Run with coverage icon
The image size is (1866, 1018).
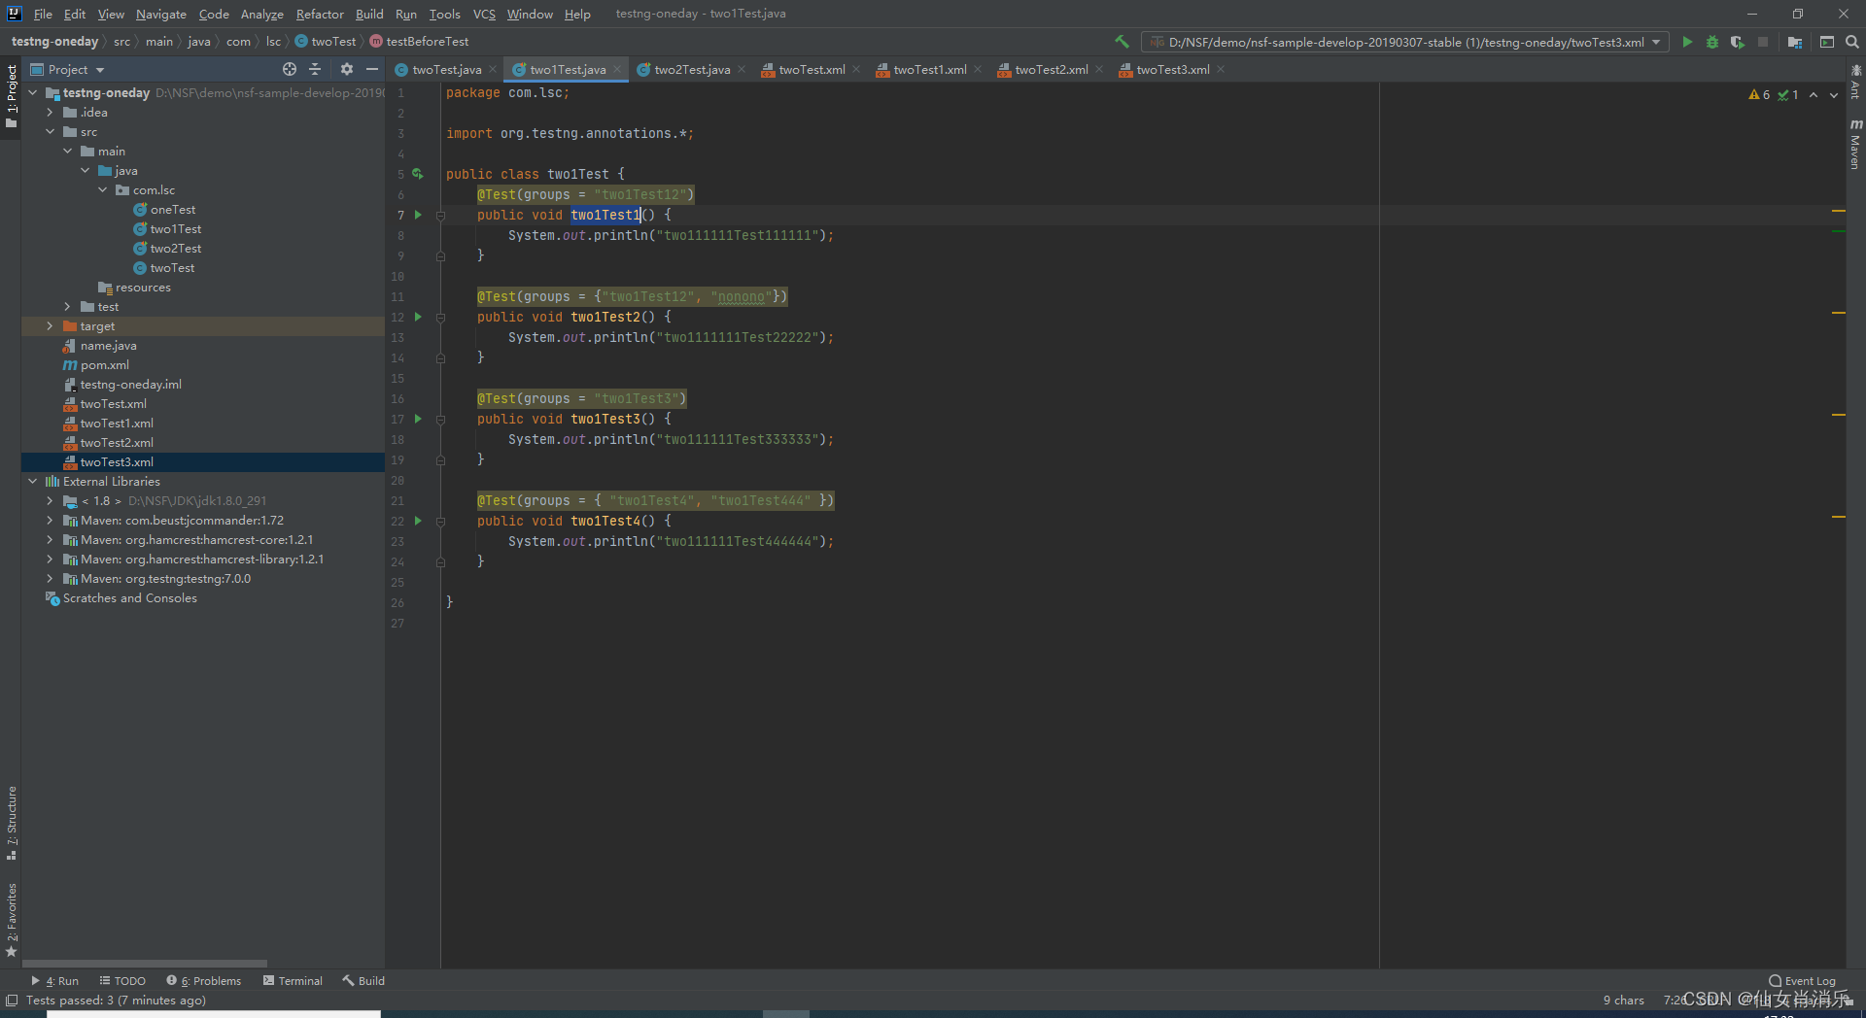click(x=1738, y=42)
